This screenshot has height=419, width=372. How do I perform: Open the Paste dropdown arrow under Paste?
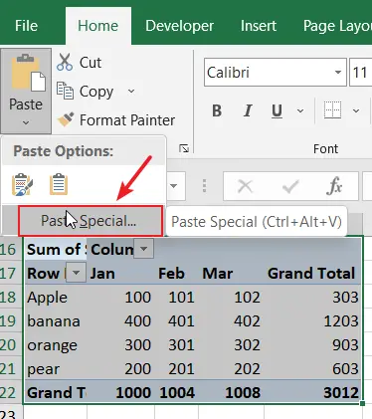click(26, 122)
